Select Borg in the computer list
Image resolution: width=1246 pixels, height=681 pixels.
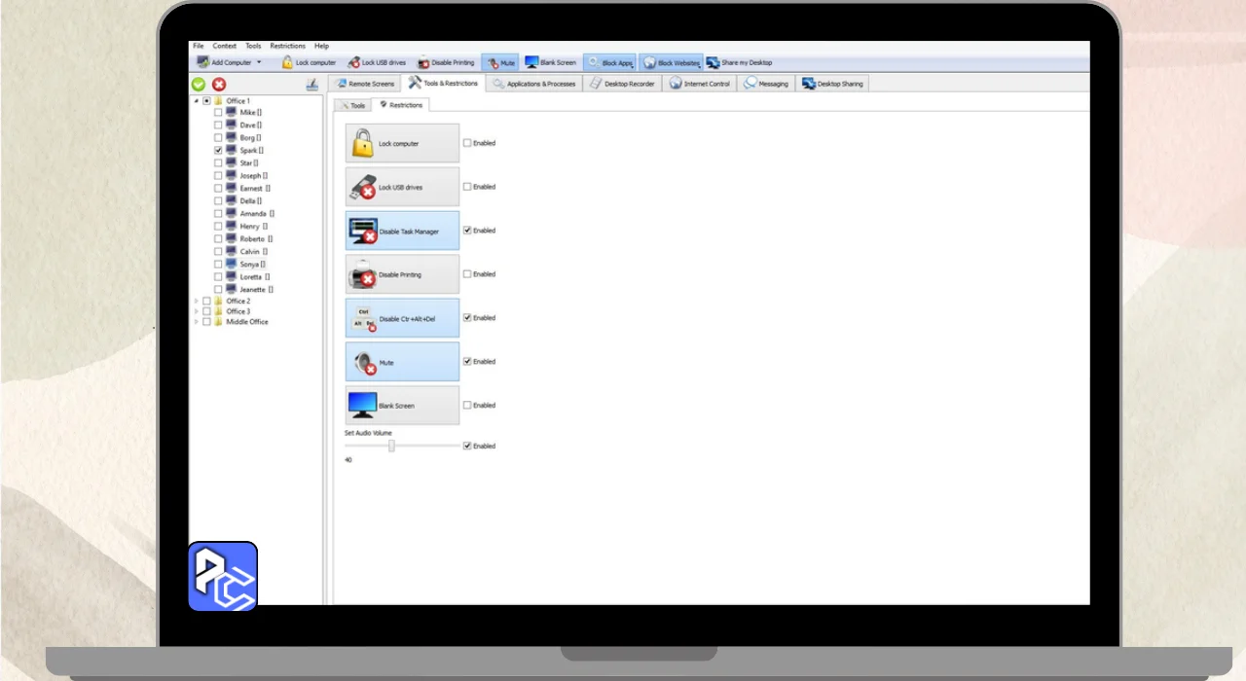click(250, 138)
